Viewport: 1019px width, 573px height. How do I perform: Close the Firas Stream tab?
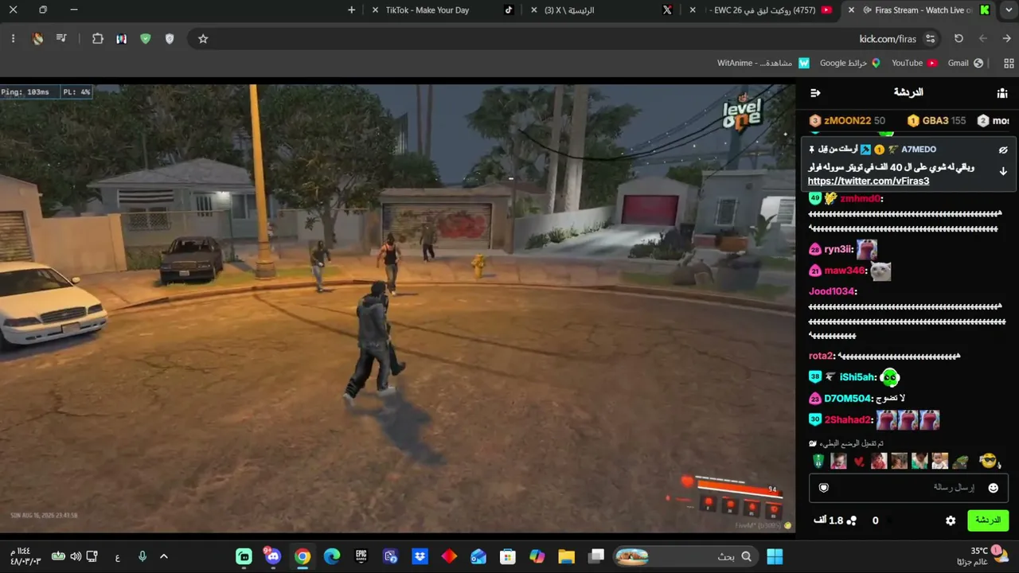click(x=852, y=10)
